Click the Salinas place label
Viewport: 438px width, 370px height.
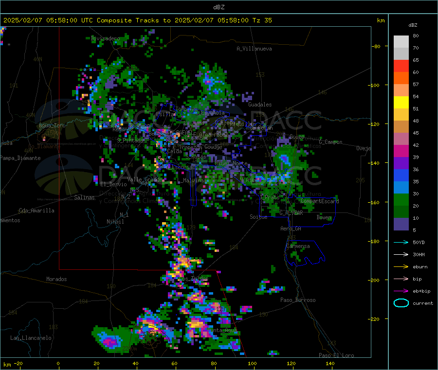(84, 197)
